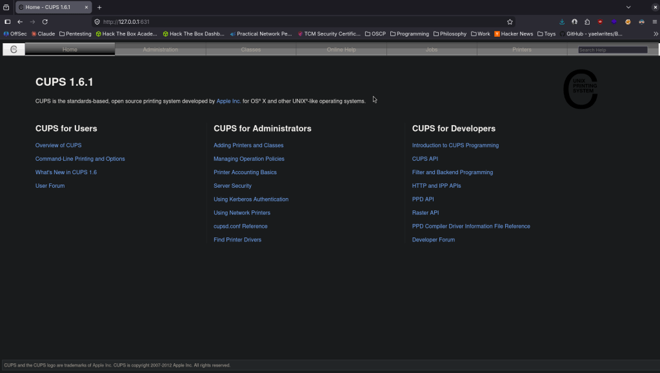Expand the list all tabs chevron
Screen dimensions: 660x373
click(628, 7)
